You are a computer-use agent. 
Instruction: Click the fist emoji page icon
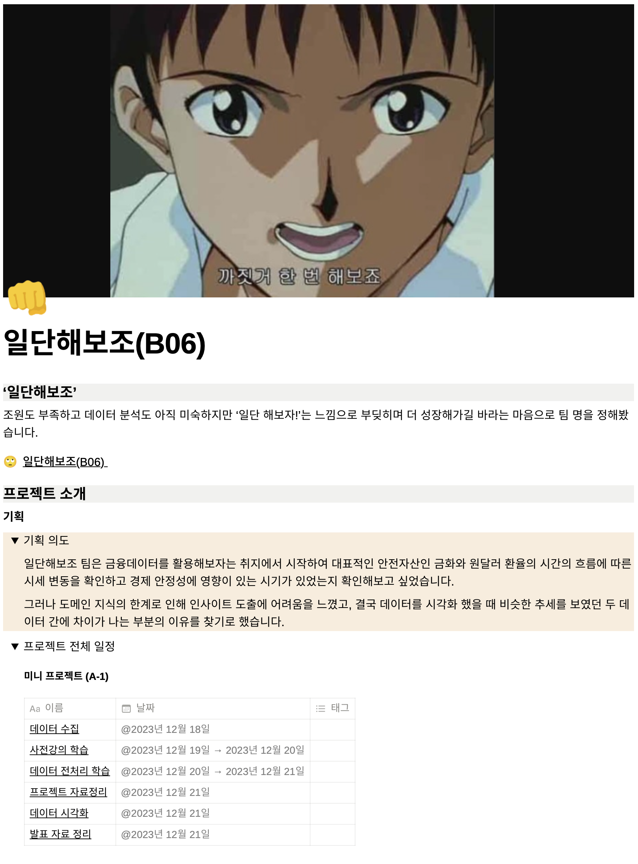point(27,297)
